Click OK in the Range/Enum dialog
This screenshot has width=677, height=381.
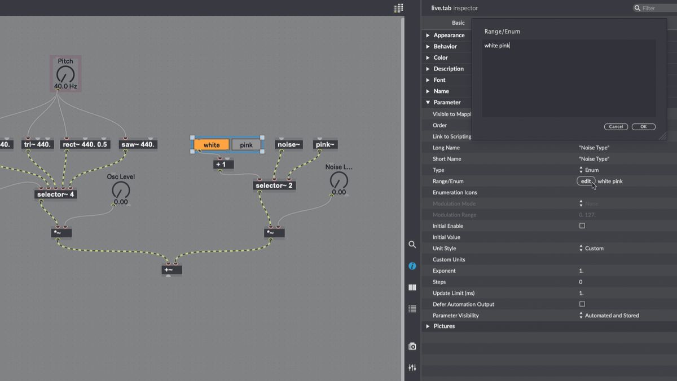[643, 127]
